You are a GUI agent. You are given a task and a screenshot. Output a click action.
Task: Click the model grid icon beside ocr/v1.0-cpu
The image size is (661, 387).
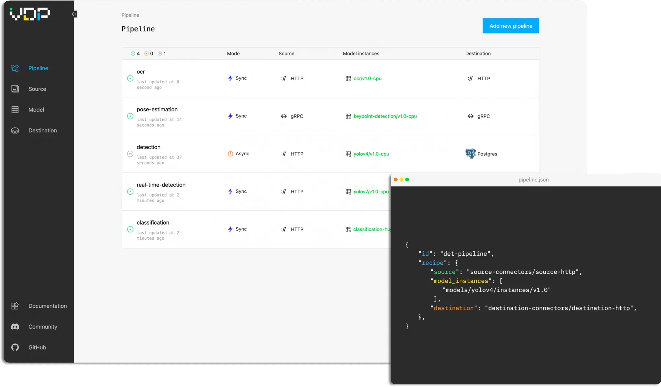(x=348, y=79)
